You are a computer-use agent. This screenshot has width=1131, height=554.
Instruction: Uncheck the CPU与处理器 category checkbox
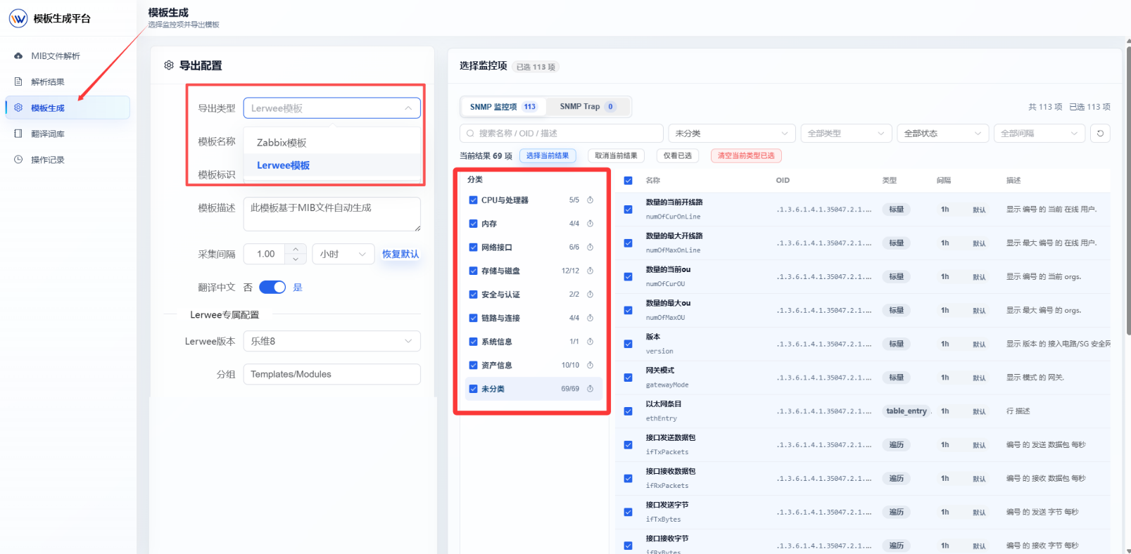pyautogui.click(x=473, y=200)
